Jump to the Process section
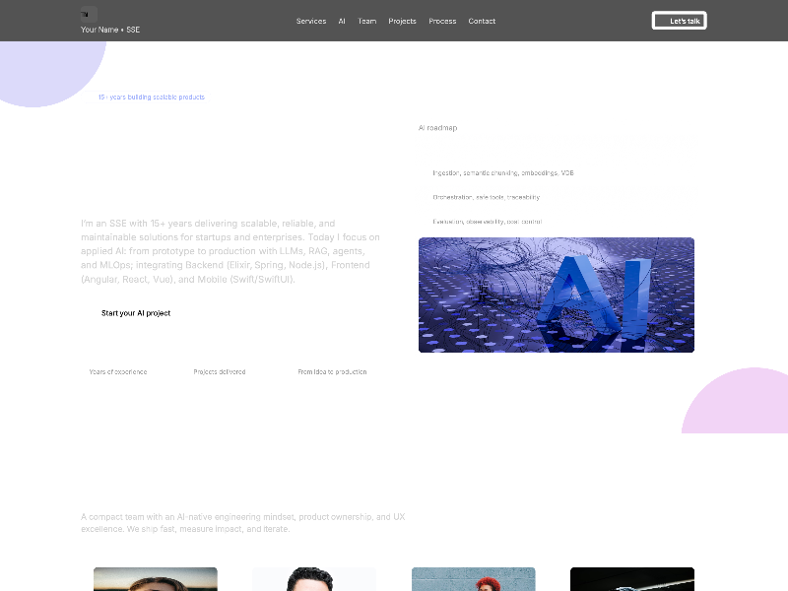The image size is (788, 591). coord(442,21)
